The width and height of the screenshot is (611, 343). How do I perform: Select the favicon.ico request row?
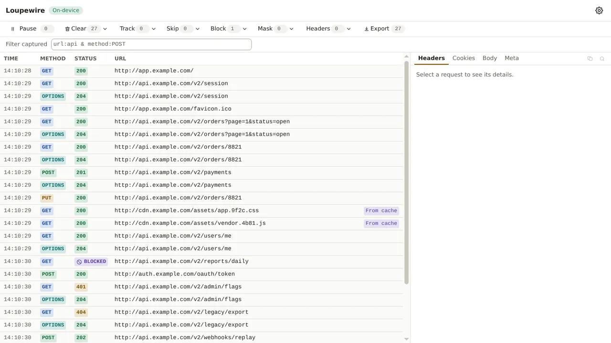pos(201,109)
